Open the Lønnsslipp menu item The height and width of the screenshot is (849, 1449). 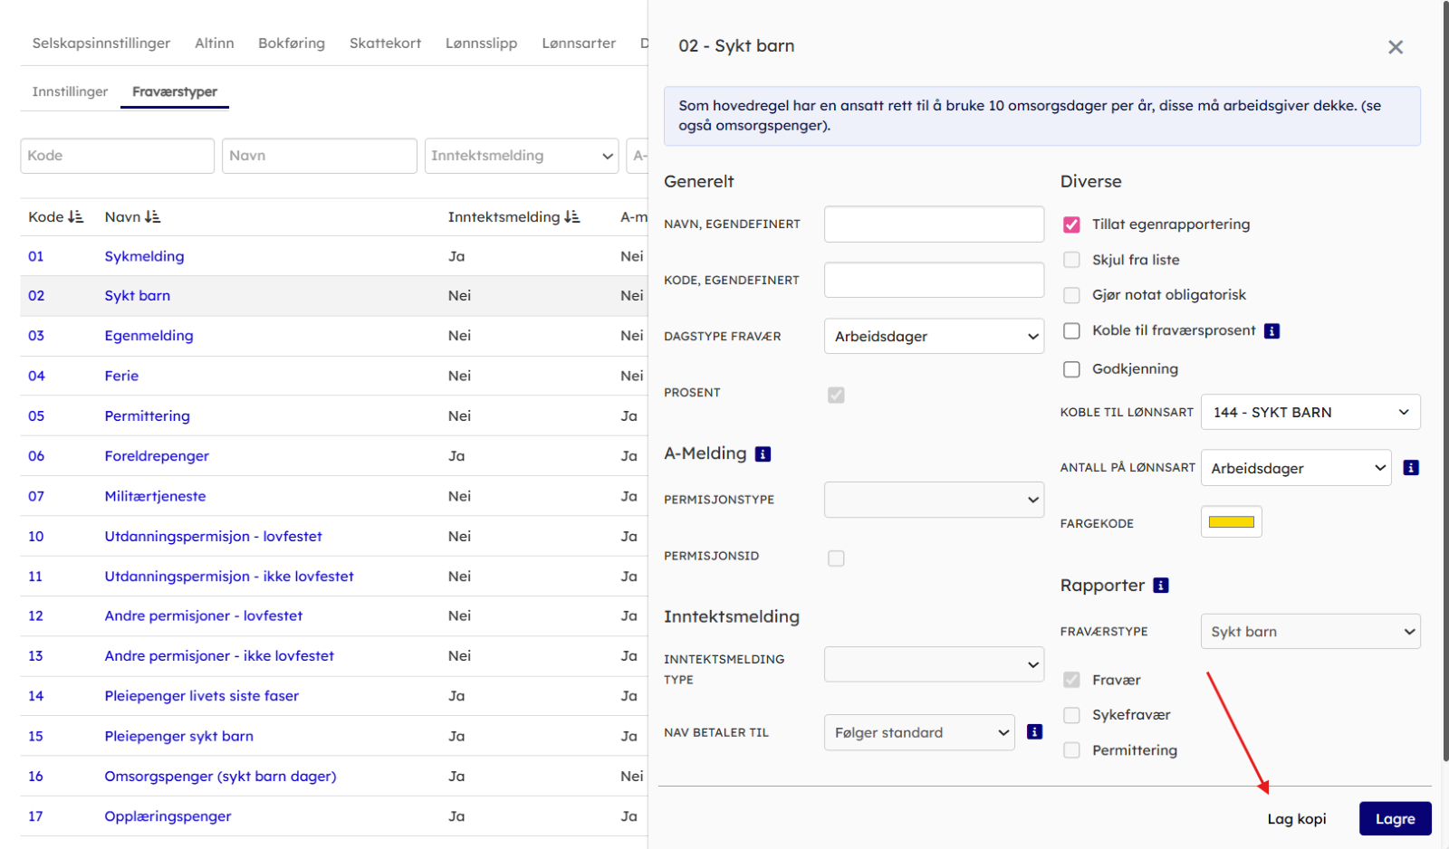tap(481, 43)
